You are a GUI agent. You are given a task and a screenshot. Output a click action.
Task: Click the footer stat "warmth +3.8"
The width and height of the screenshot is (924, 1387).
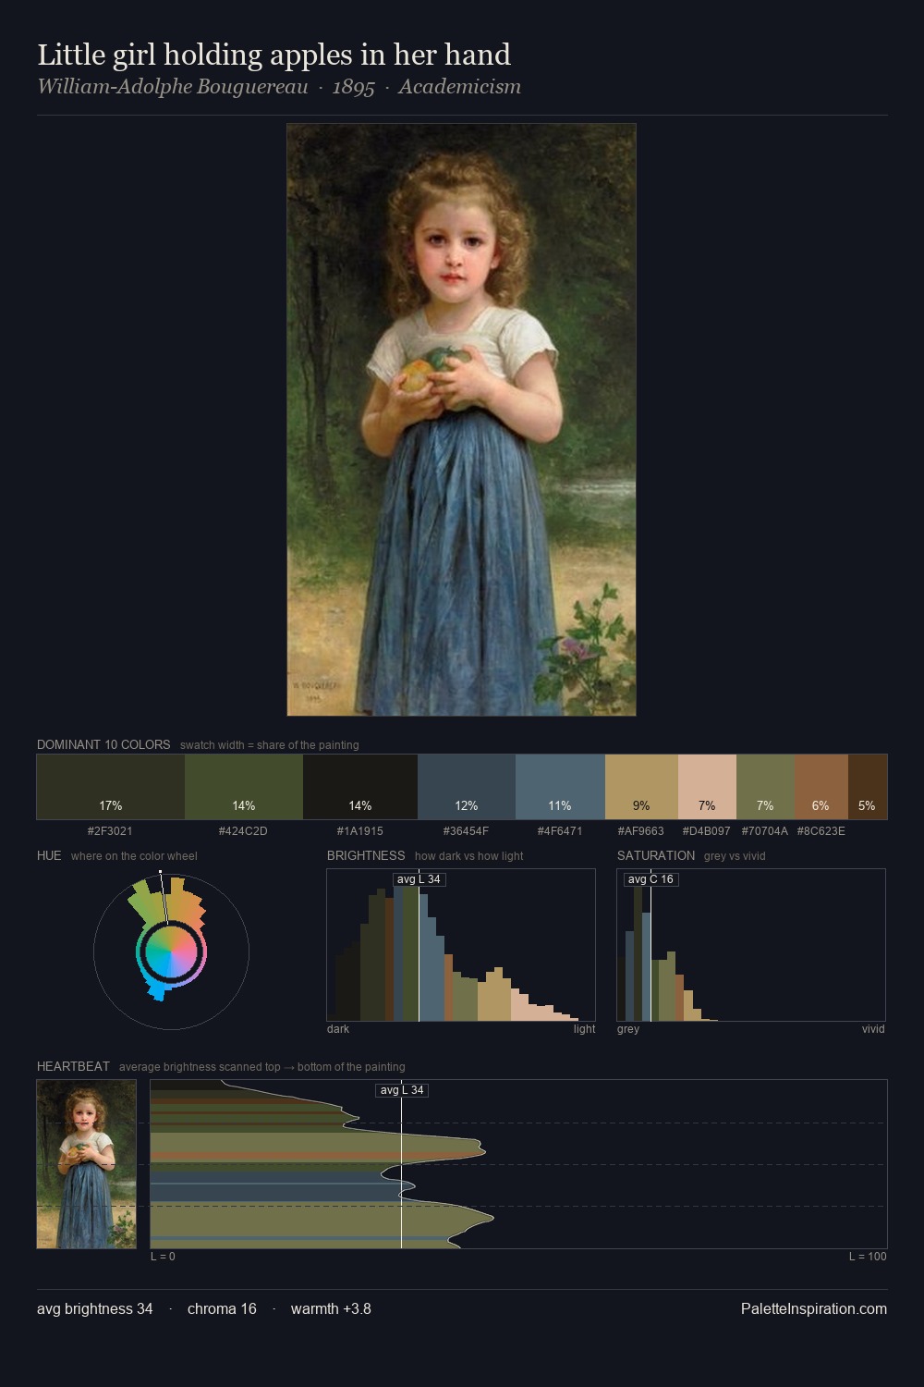(331, 1308)
